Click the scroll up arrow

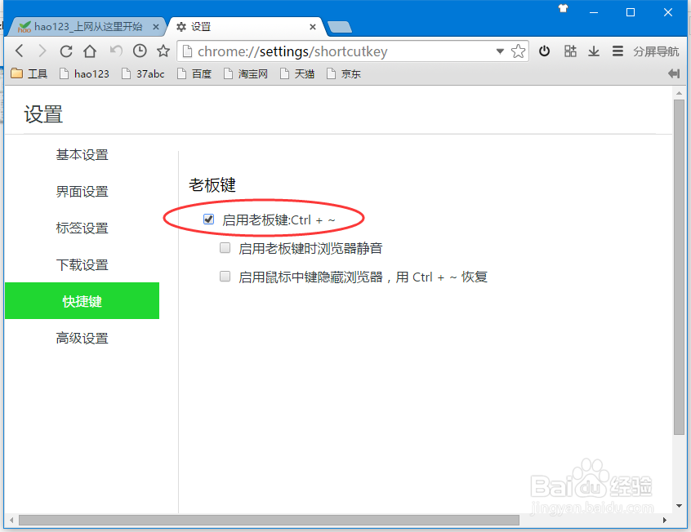(x=679, y=93)
